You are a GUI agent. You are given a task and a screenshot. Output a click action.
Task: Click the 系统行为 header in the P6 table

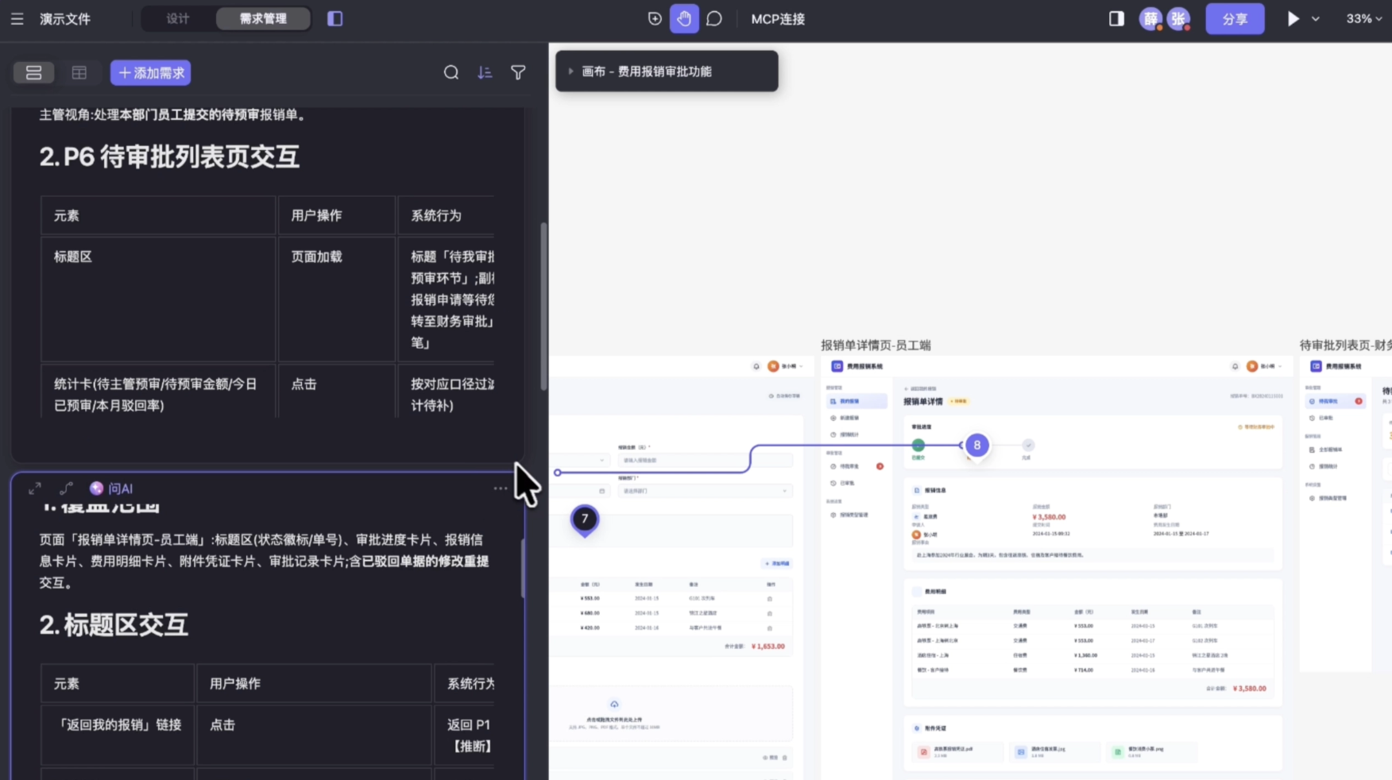pos(447,215)
